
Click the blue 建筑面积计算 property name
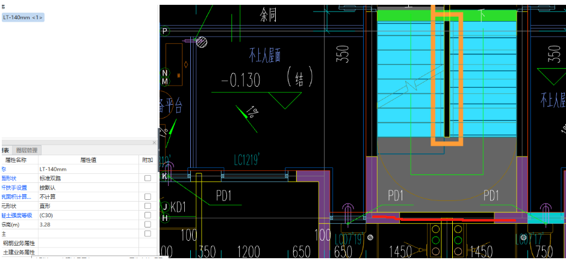pos(16,197)
